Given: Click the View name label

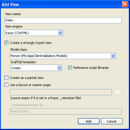Looking at the screenshot, I should 13,14.
